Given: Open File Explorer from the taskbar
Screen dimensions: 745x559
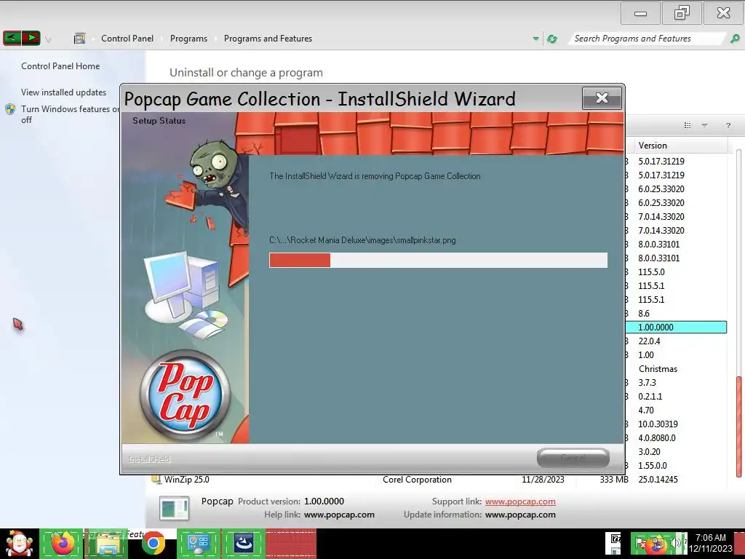Looking at the screenshot, I should click(108, 543).
